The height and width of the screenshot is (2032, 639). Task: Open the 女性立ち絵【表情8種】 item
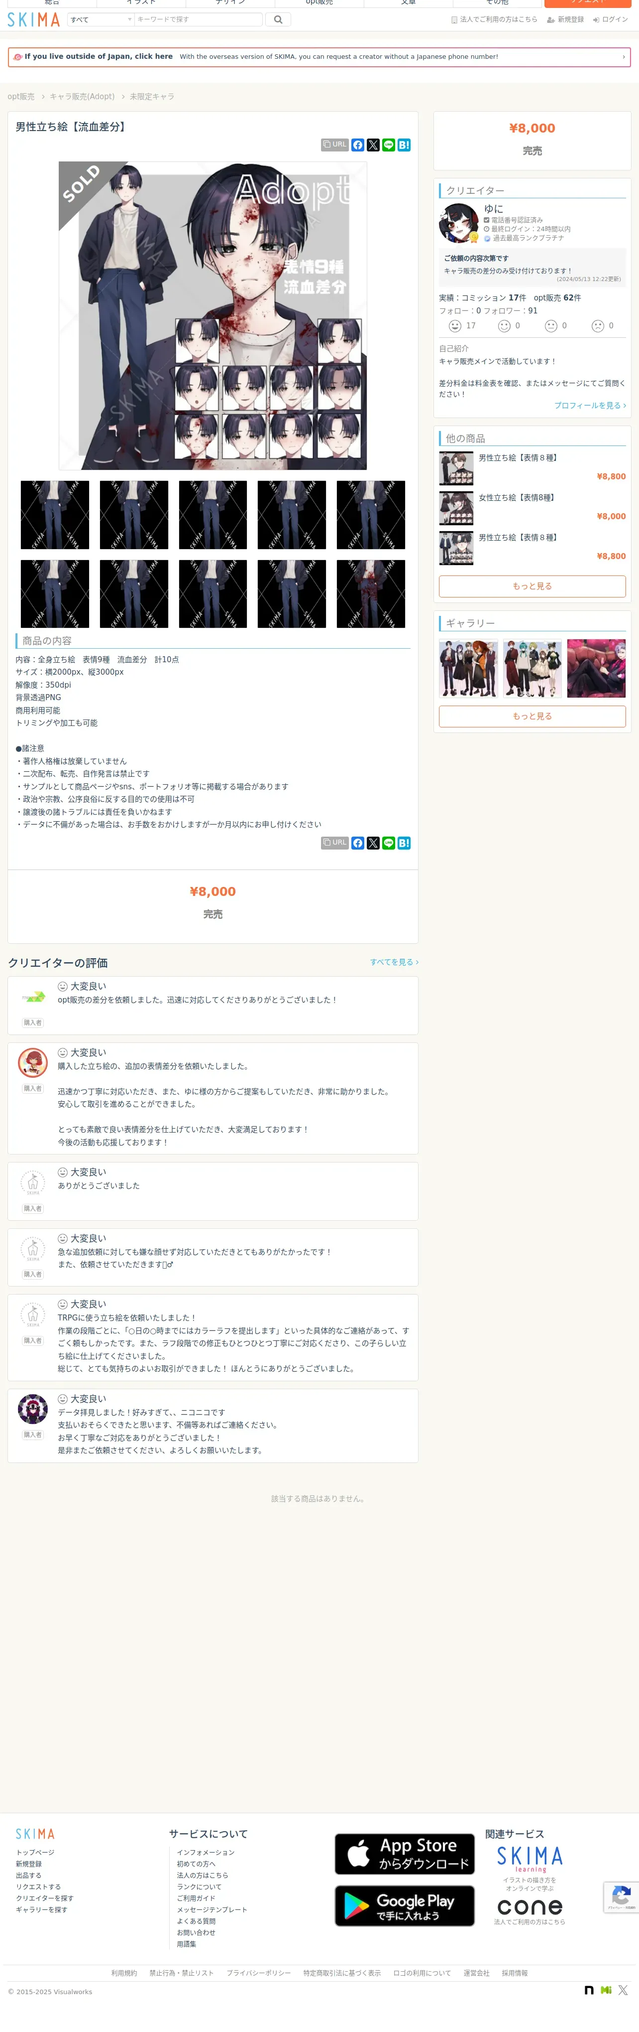[532, 508]
